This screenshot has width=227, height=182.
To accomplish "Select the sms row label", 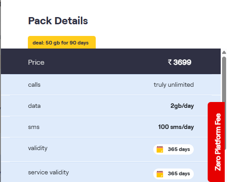I will (34, 127).
